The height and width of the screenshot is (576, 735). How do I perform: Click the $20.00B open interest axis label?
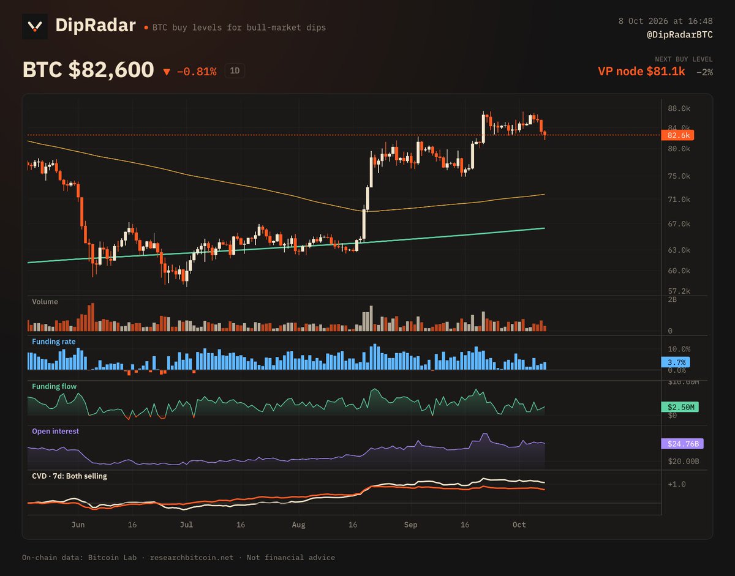click(x=683, y=462)
